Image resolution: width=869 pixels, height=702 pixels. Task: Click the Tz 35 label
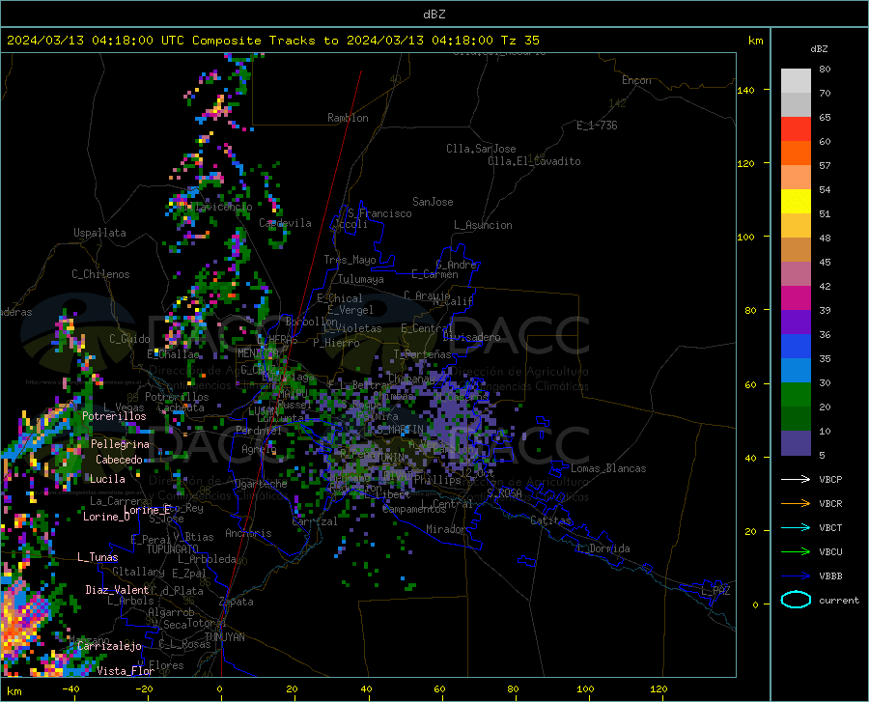click(519, 41)
